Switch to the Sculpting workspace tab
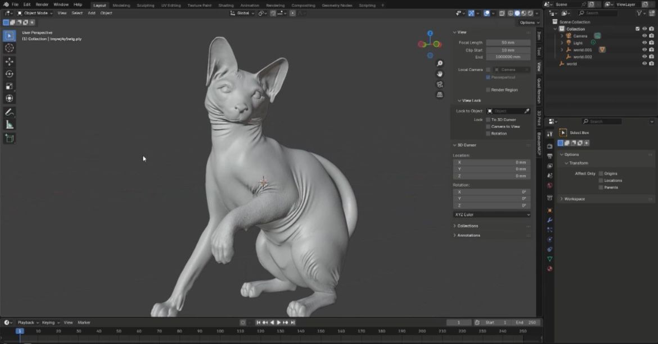The height and width of the screenshot is (344, 658). pyautogui.click(x=145, y=5)
